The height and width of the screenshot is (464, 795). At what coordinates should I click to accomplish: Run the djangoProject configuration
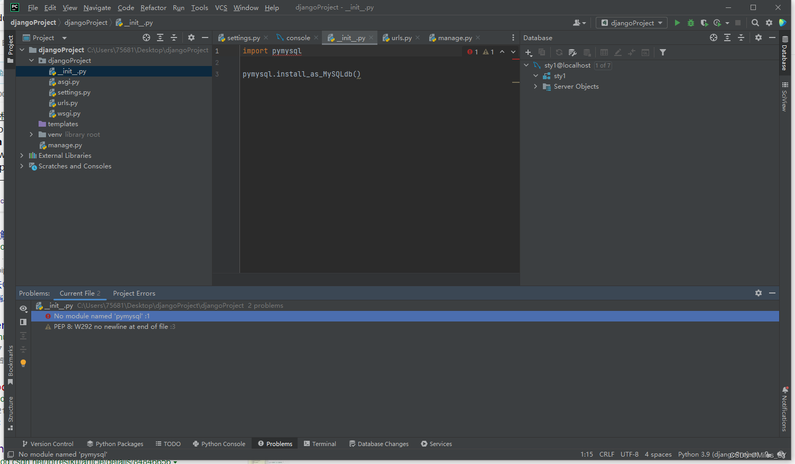pyautogui.click(x=677, y=23)
